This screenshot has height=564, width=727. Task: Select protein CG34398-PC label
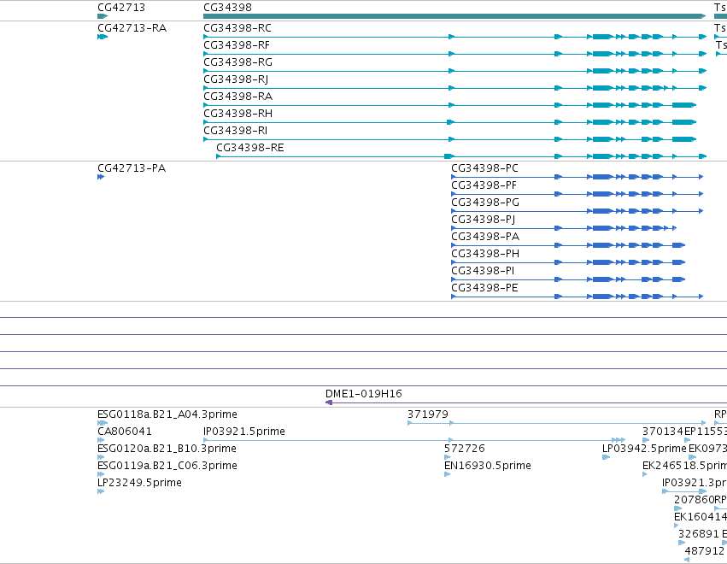pyautogui.click(x=485, y=167)
